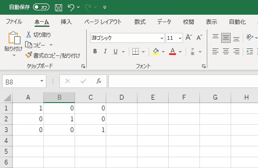This screenshot has height=168, width=258.
Task: Increase font size with large A icon
Action: tap(189, 37)
